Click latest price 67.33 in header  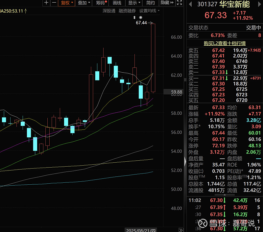[x=216, y=15]
